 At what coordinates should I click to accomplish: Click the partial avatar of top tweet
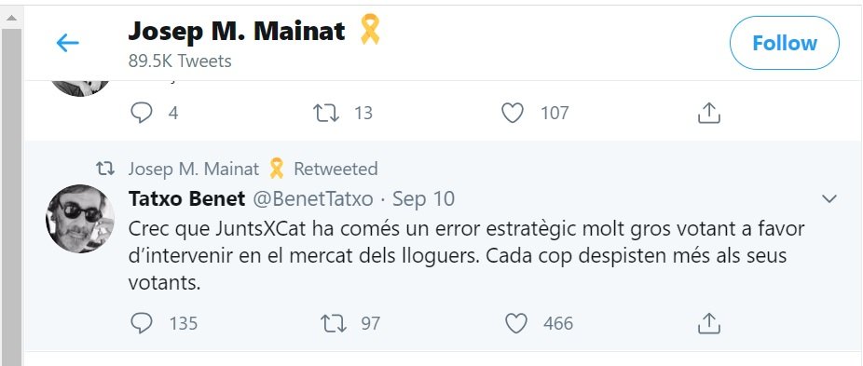tap(80, 88)
